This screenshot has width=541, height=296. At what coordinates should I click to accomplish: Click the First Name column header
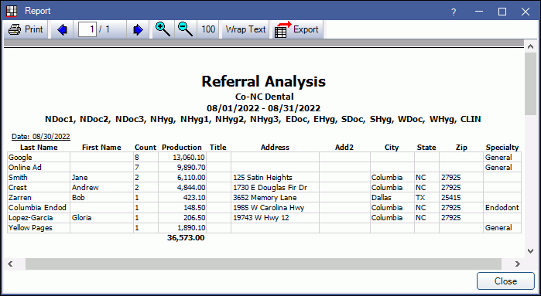click(101, 148)
